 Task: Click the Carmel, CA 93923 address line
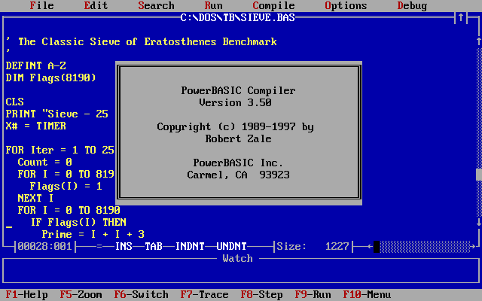point(238,175)
